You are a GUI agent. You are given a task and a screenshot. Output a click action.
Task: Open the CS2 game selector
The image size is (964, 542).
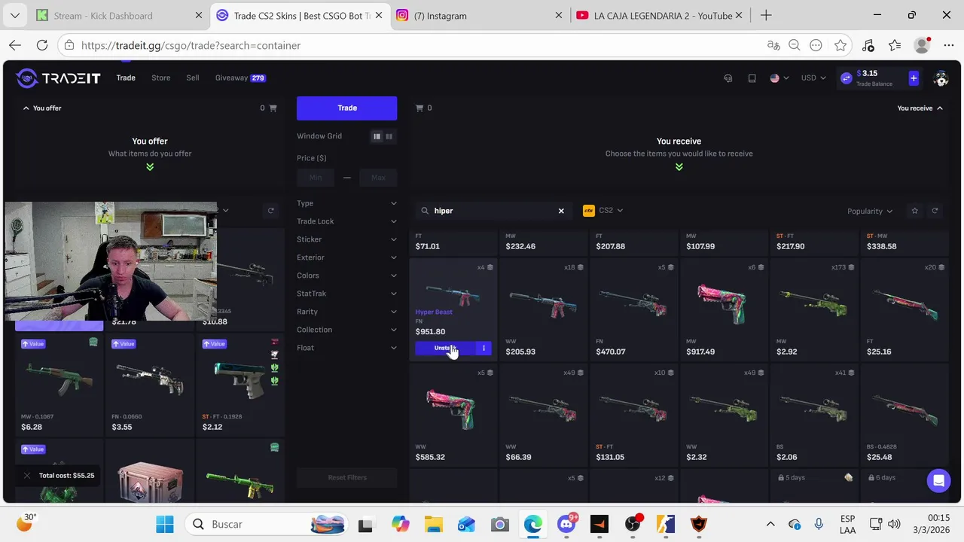click(603, 211)
